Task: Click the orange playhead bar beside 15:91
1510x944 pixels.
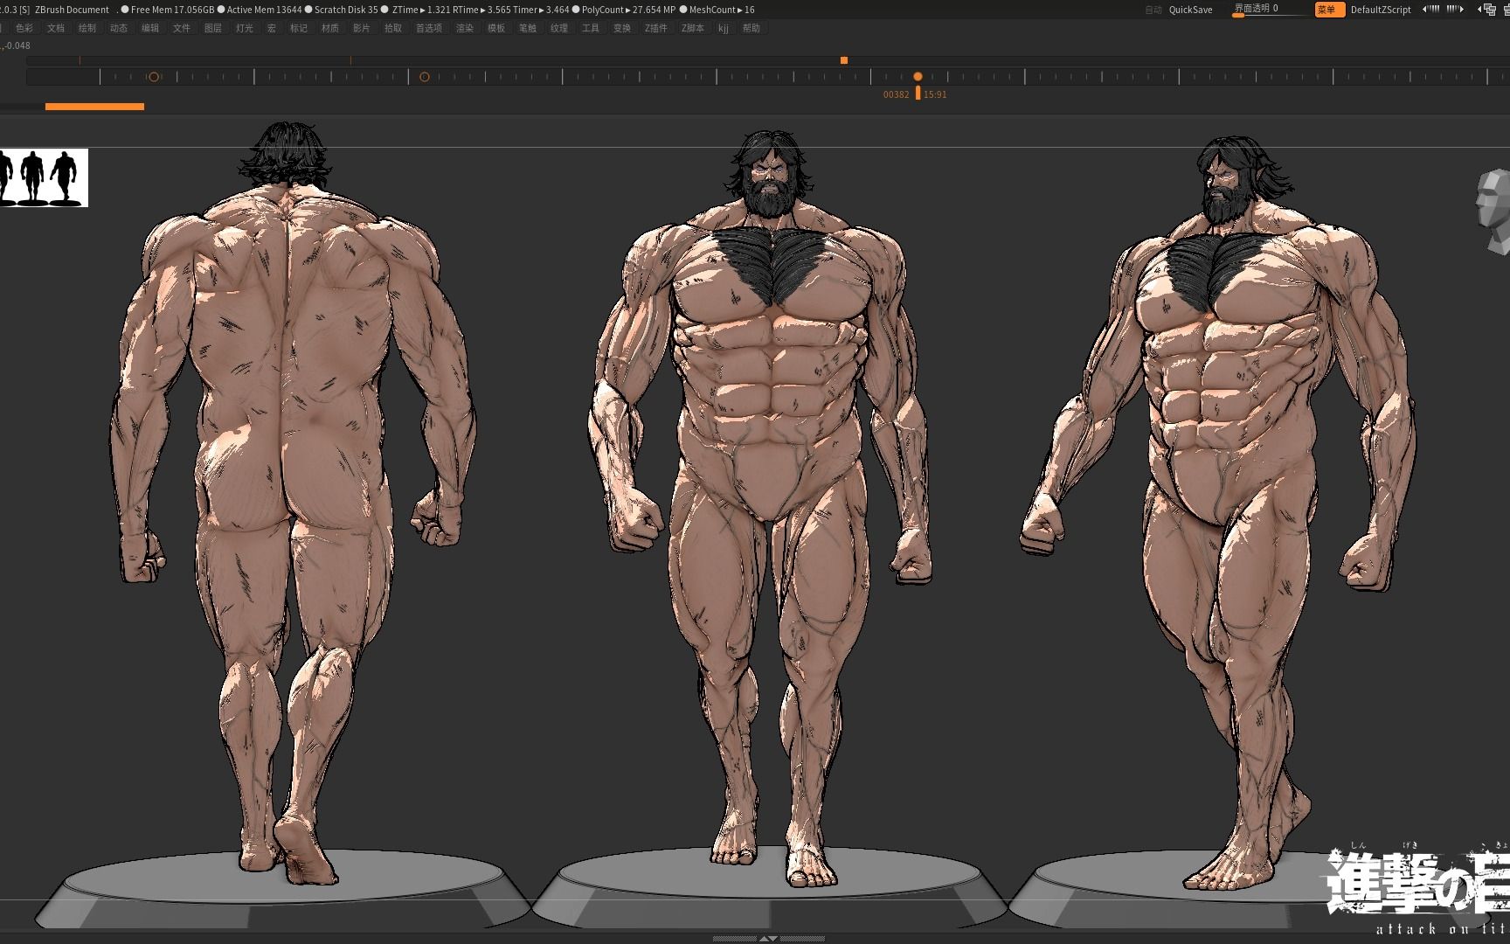Action: pos(918,94)
